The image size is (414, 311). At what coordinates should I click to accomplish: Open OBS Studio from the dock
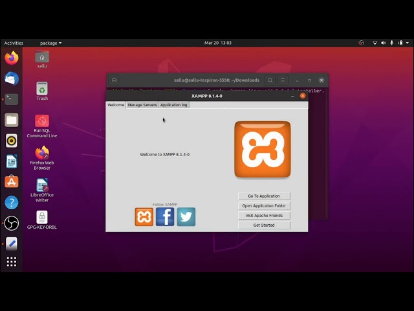pyautogui.click(x=12, y=223)
